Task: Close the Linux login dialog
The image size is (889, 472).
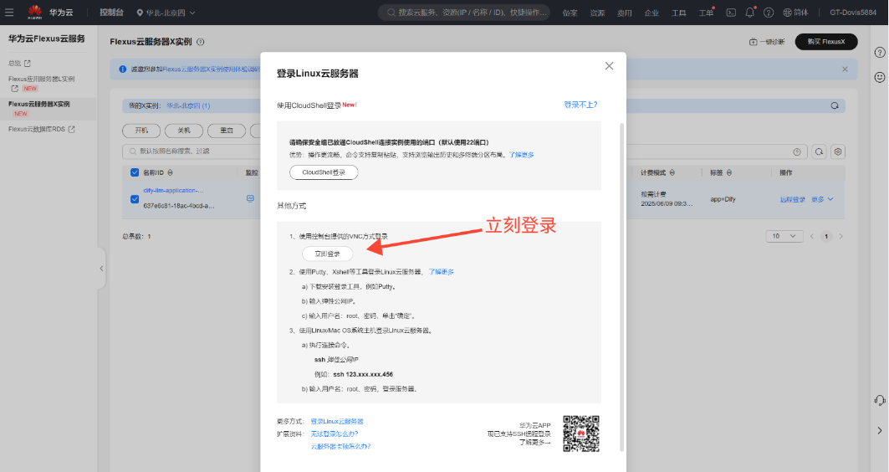Action: (609, 66)
